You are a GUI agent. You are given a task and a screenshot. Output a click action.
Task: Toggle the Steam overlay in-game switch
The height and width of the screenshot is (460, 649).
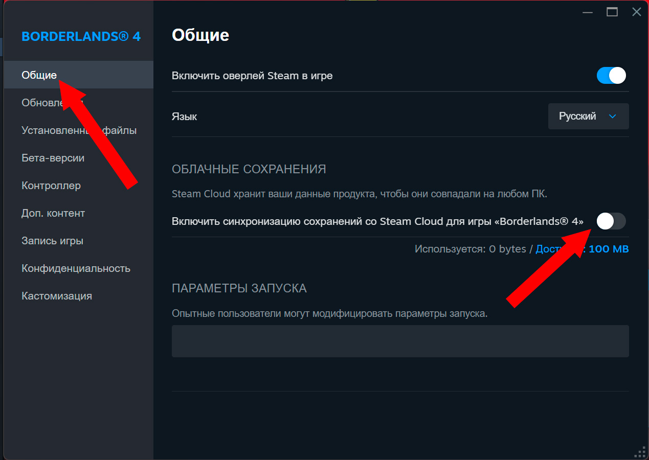611,76
